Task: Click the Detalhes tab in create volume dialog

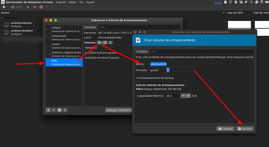Action: [142, 51]
